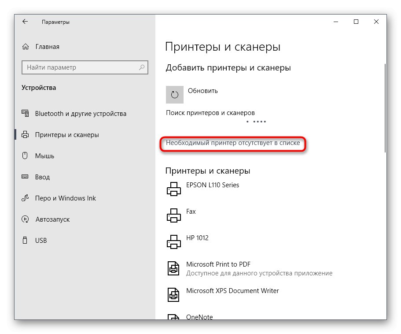Click Необходимый принтер отсутствует в списке link
The image size is (401, 334).
click(x=233, y=143)
